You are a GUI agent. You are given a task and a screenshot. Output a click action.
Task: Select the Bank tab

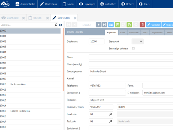145,32
